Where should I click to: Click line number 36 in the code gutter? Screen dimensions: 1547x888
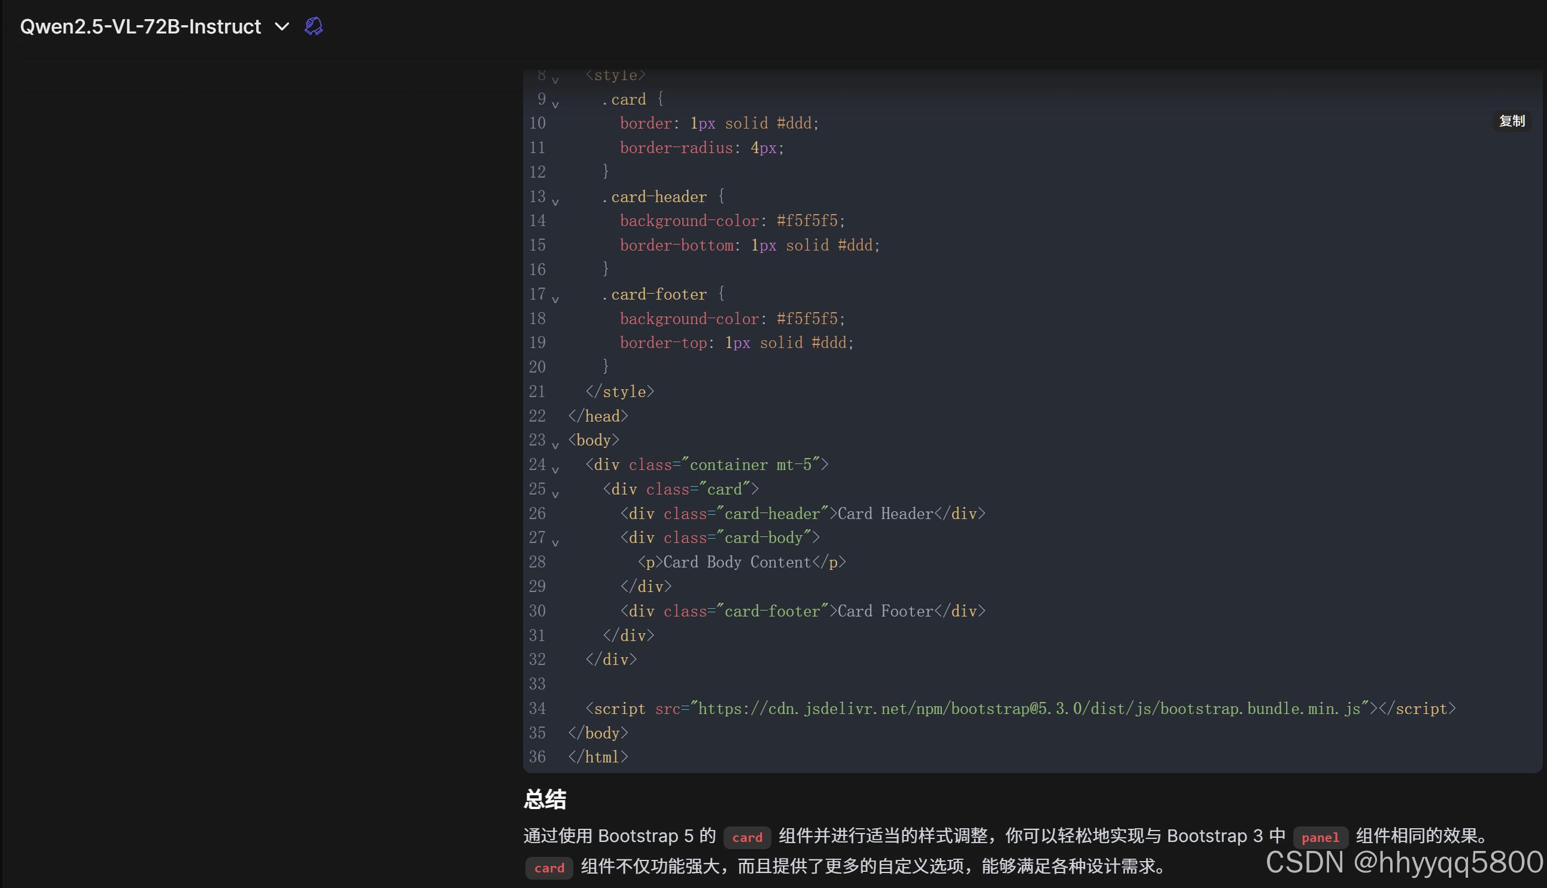[x=537, y=757]
